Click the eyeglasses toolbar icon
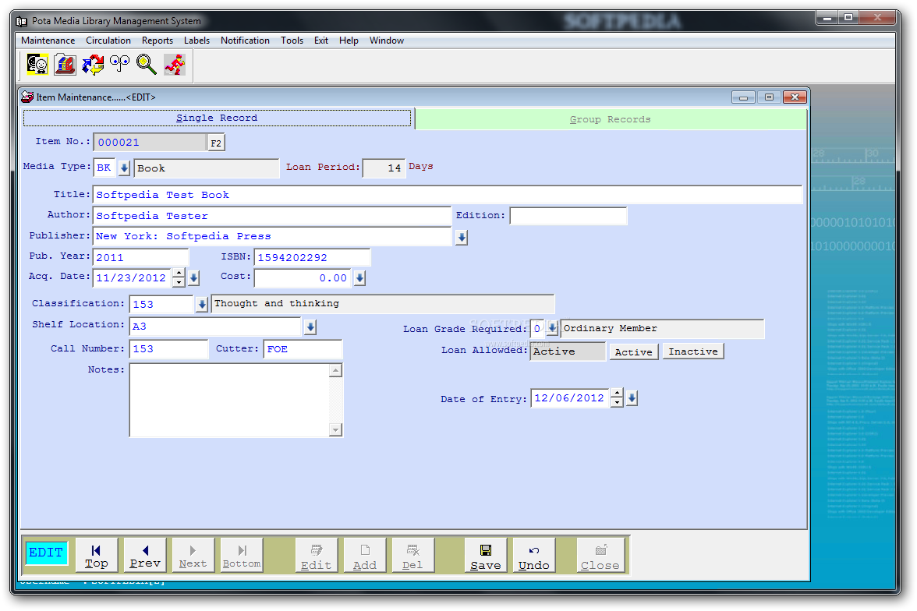The image size is (917, 611). pyautogui.click(x=120, y=65)
